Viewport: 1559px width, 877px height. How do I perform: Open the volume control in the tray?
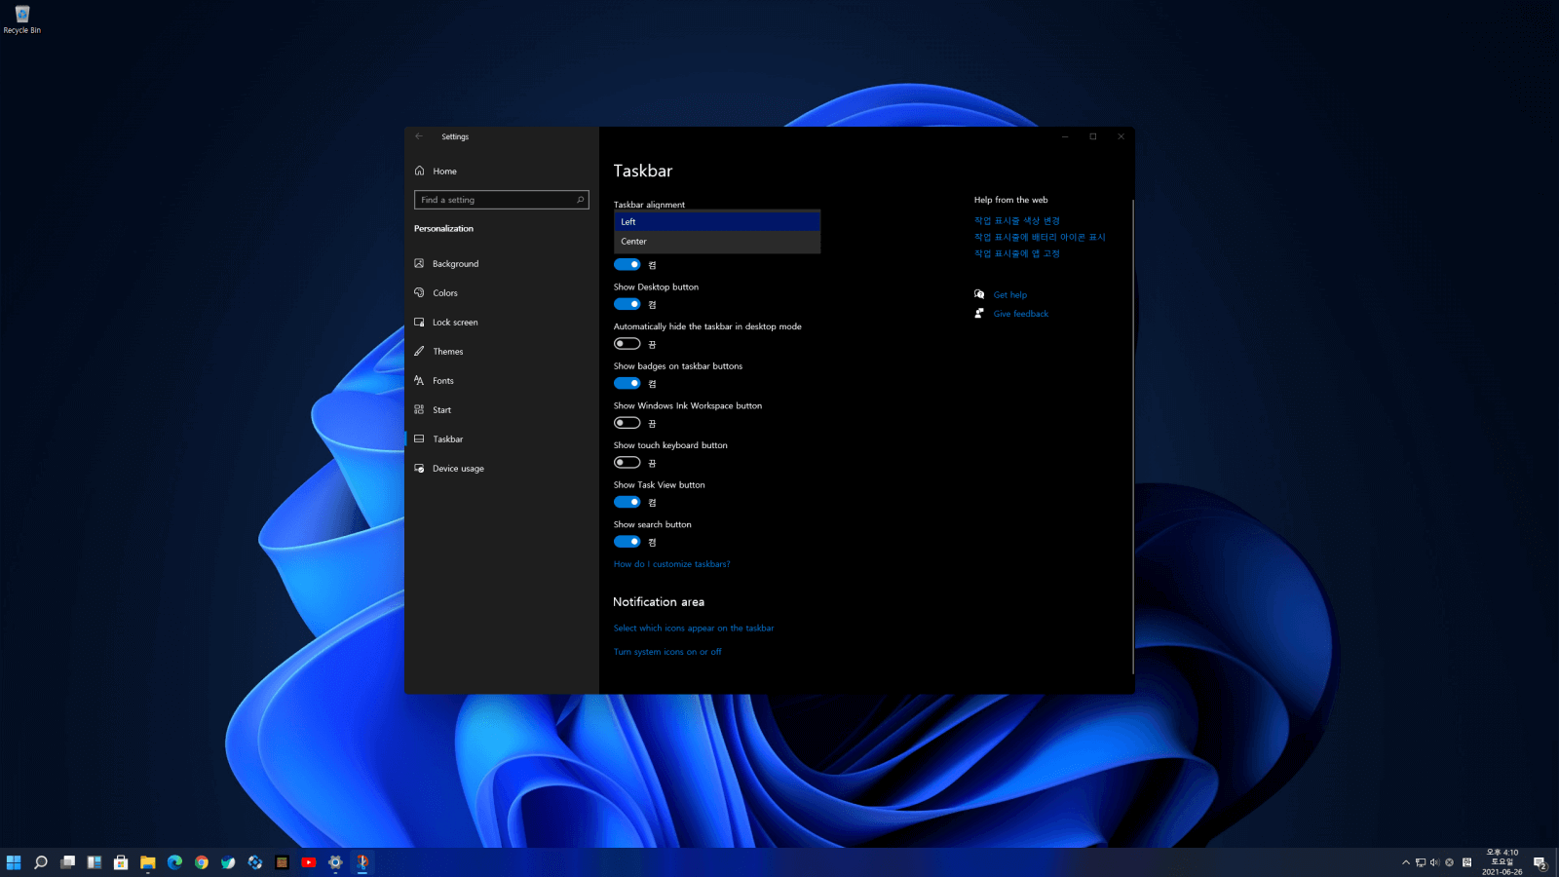point(1434,862)
